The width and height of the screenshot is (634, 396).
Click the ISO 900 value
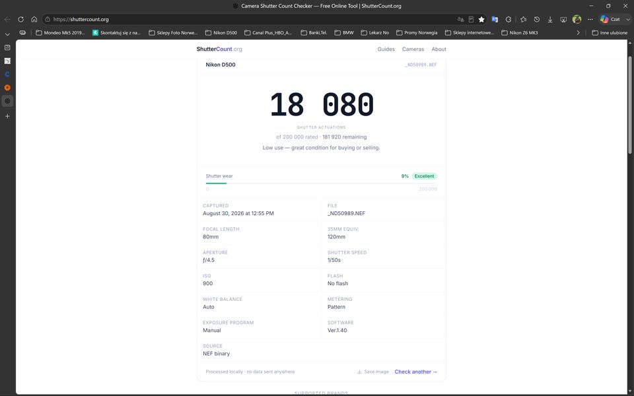208,284
